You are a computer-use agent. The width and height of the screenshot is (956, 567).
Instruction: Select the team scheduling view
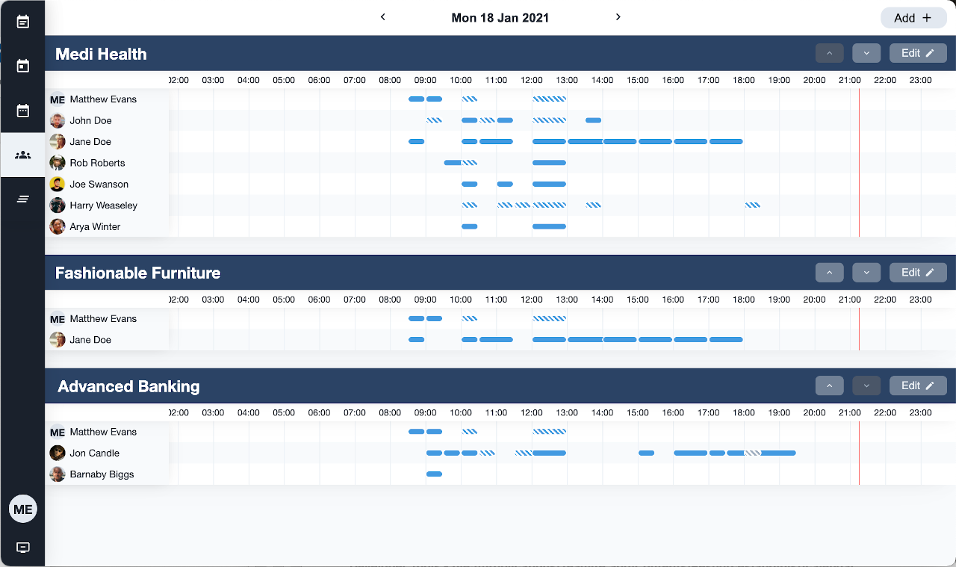pyautogui.click(x=22, y=155)
